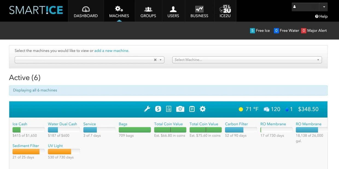Viewport: 339px width, 169px height.
Task: Click the calendar icon in machine bar
Action: (x=192, y=109)
